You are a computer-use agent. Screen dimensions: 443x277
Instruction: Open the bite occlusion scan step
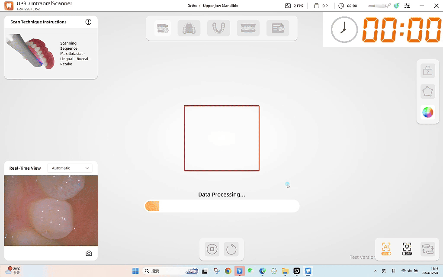point(248,29)
